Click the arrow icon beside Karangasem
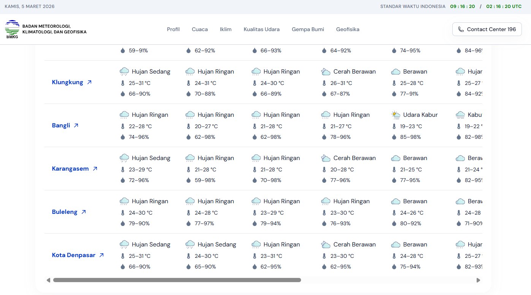 tap(95, 169)
